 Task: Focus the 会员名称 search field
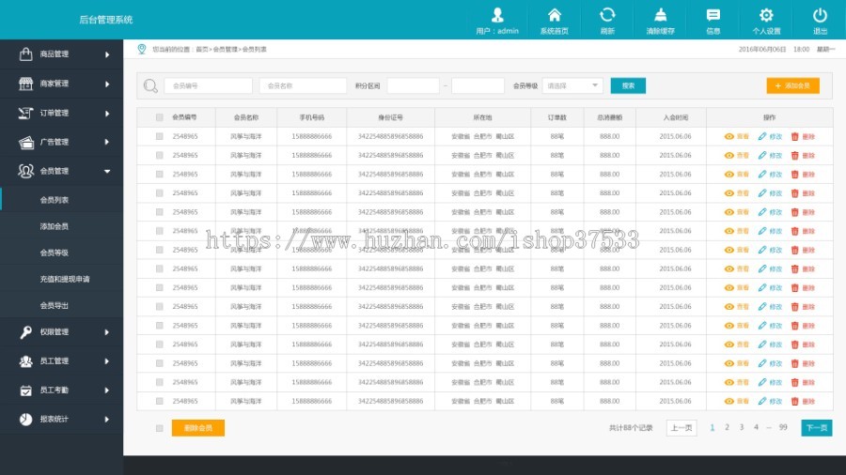click(x=304, y=85)
